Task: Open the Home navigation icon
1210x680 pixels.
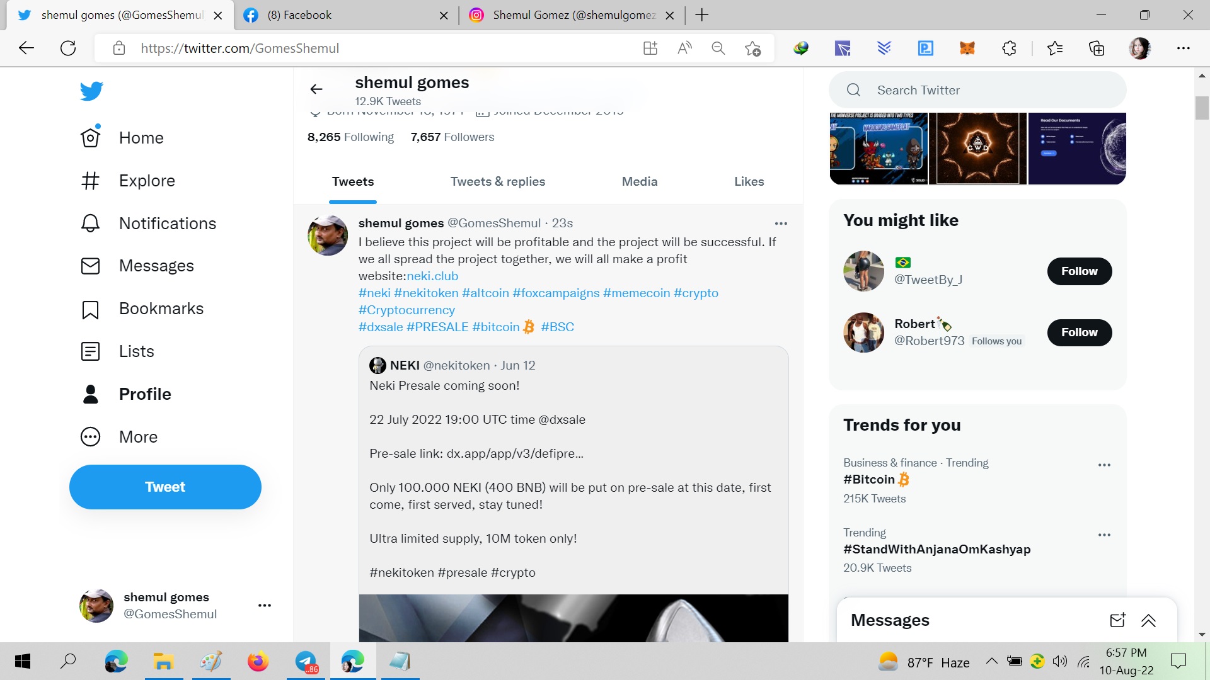Action: [x=91, y=137]
